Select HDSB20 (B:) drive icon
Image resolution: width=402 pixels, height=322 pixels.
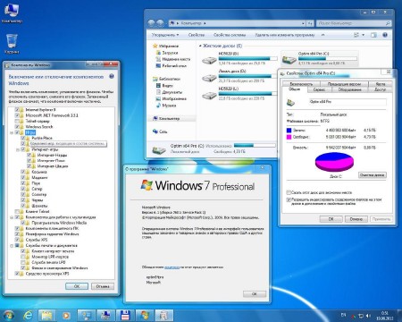click(209, 60)
